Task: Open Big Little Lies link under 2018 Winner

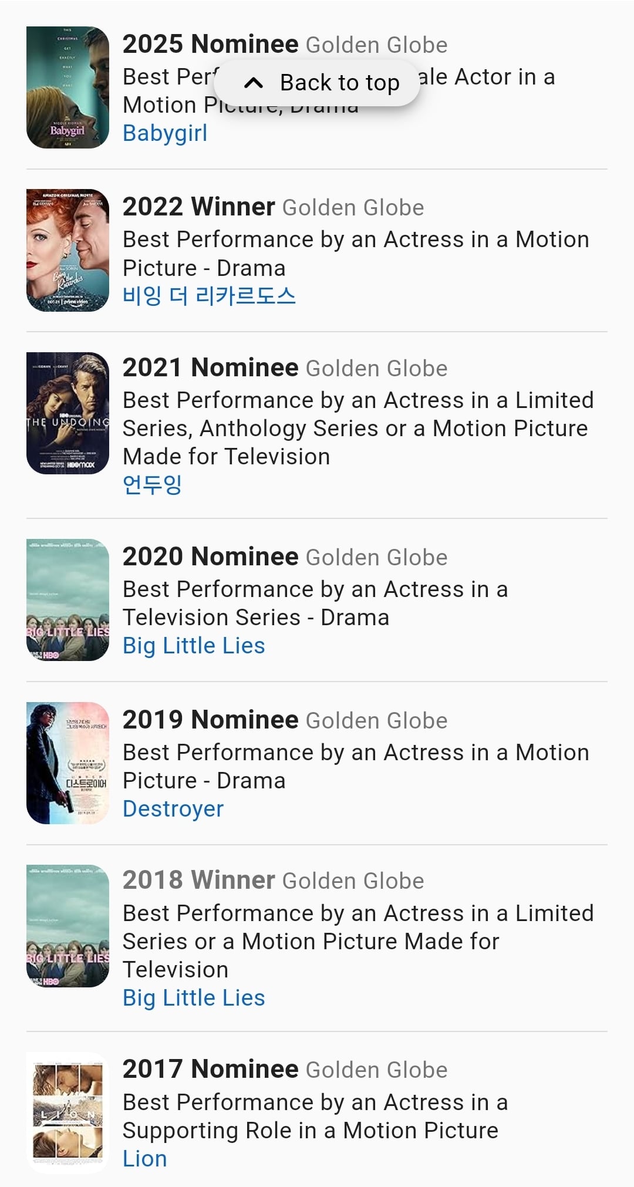Action: tap(194, 998)
